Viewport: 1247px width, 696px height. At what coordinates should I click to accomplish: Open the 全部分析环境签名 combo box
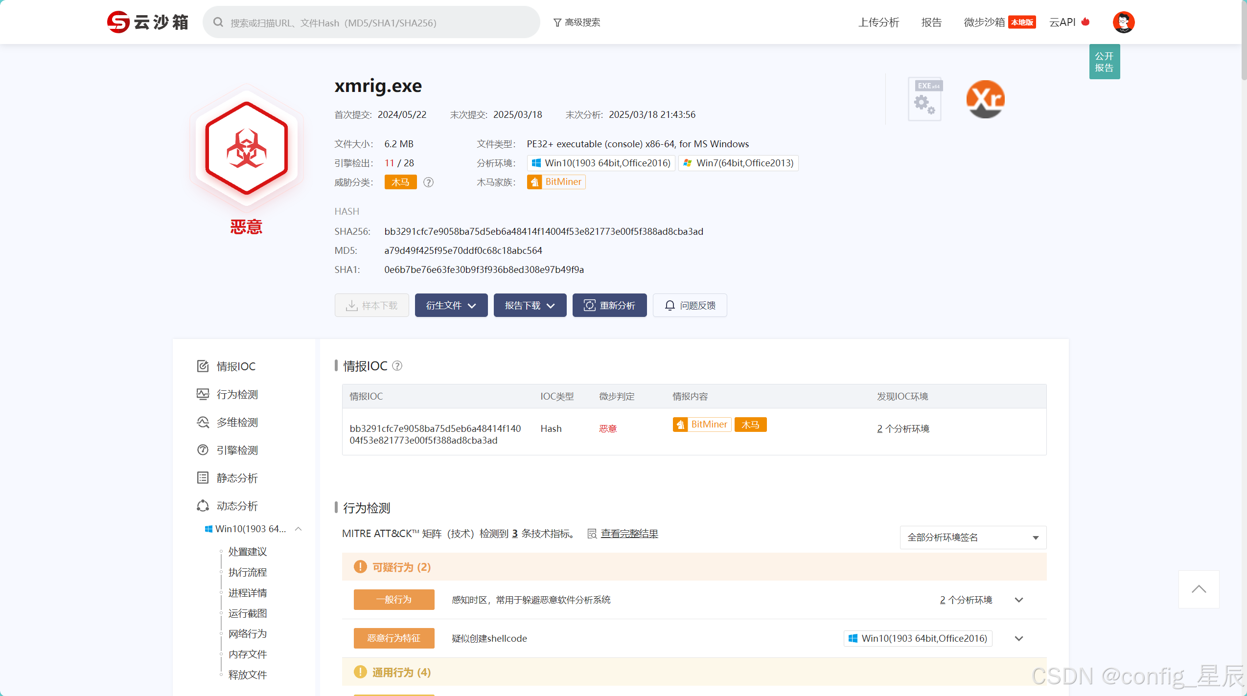point(972,538)
